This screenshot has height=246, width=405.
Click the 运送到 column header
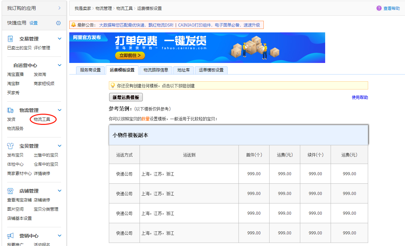(189, 155)
